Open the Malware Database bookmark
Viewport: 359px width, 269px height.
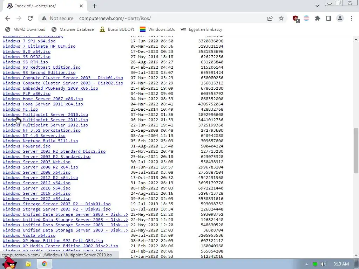[73, 29]
